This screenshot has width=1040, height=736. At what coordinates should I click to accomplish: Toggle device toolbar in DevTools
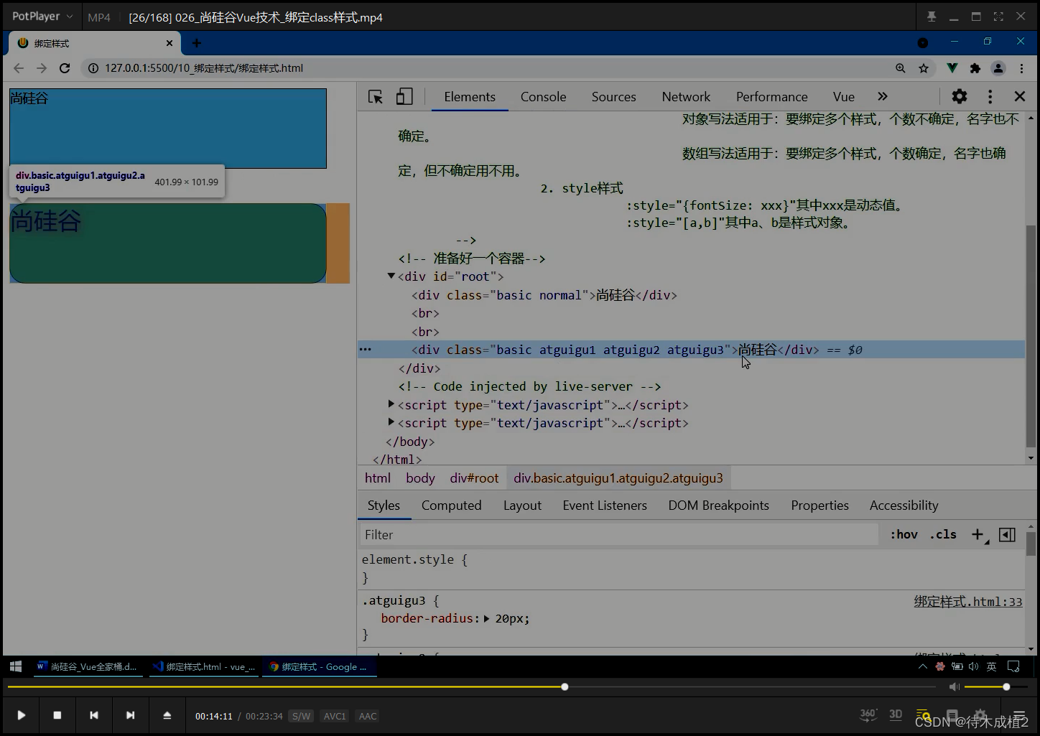(404, 97)
